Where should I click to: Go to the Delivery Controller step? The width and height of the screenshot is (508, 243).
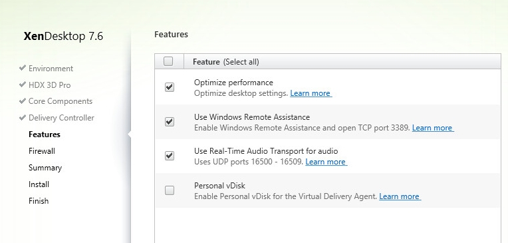click(x=62, y=118)
